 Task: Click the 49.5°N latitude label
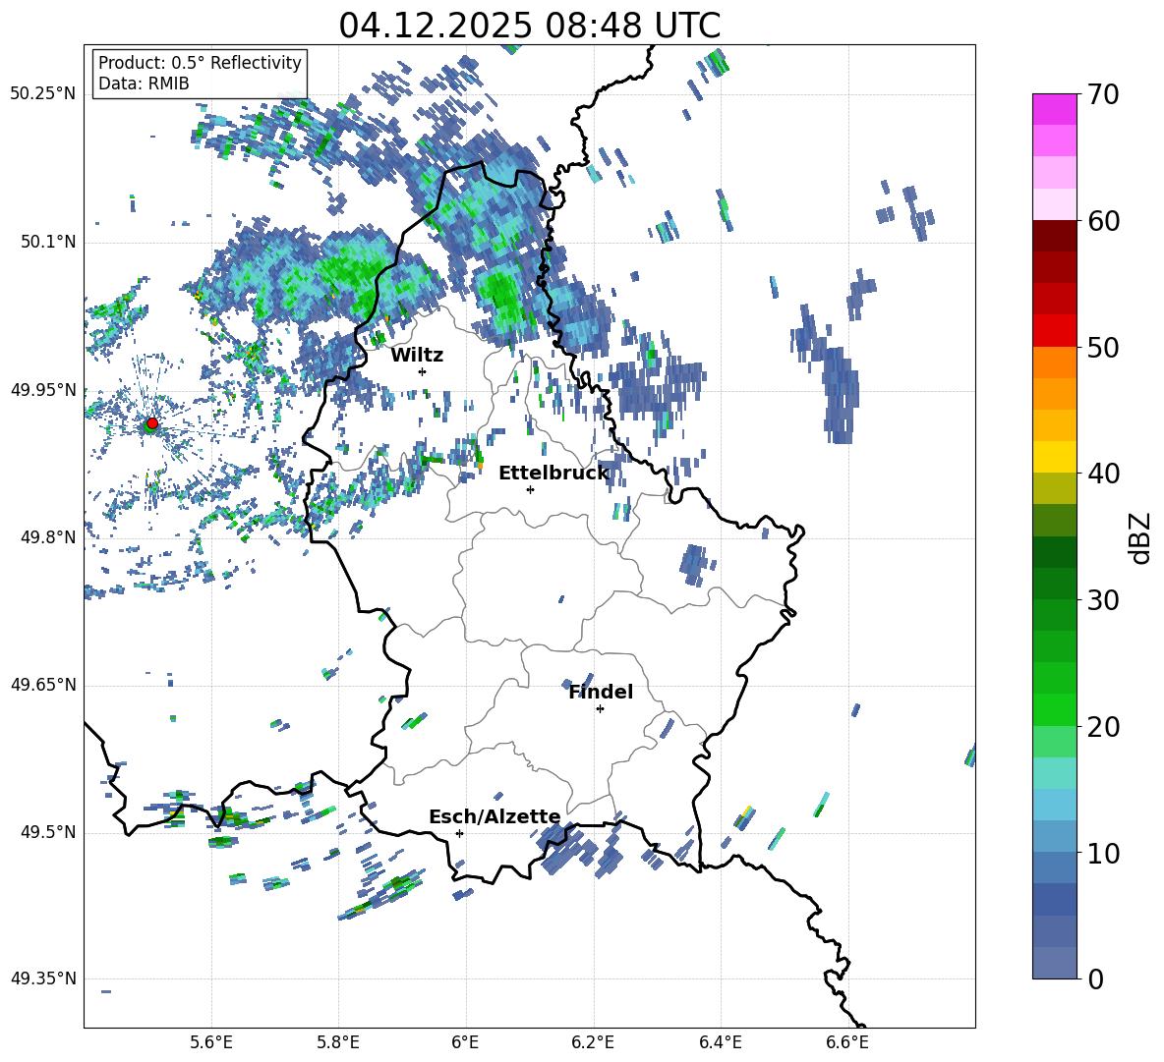click(x=47, y=832)
